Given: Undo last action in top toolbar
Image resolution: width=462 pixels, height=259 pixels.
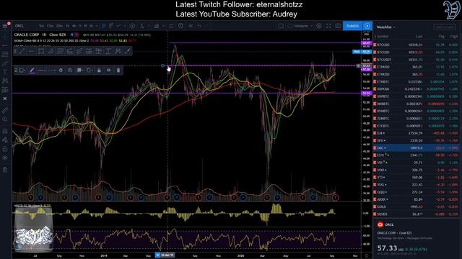Looking at the screenshot, I should (x=199, y=26).
